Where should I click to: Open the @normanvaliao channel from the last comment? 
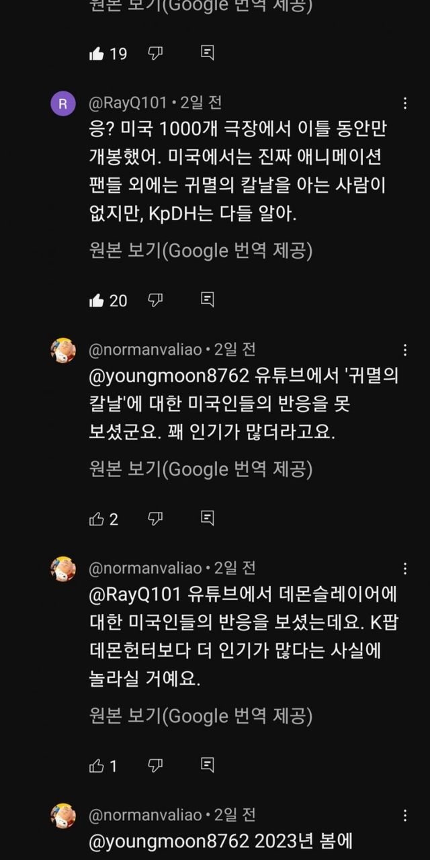point(145,815)
